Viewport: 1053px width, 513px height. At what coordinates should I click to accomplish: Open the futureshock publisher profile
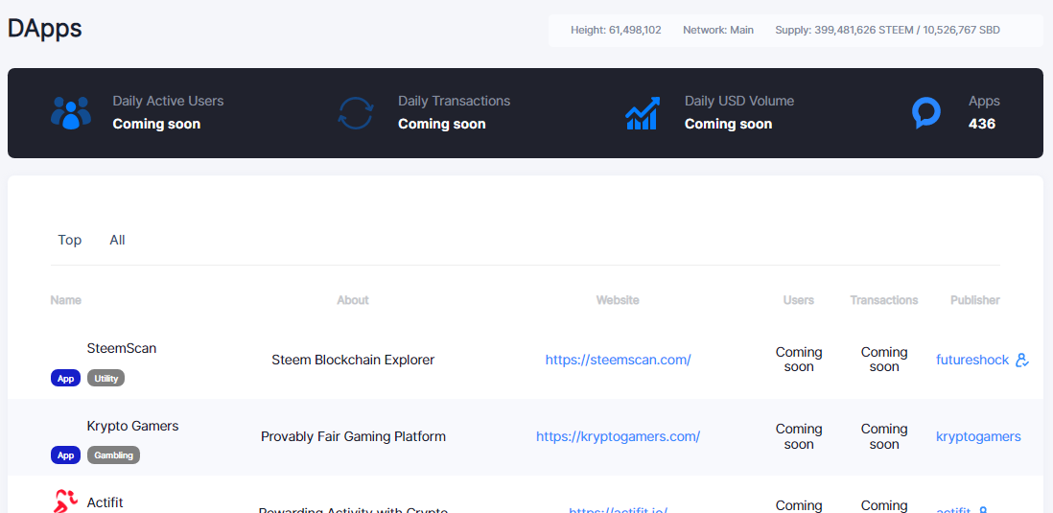[972, 360]
